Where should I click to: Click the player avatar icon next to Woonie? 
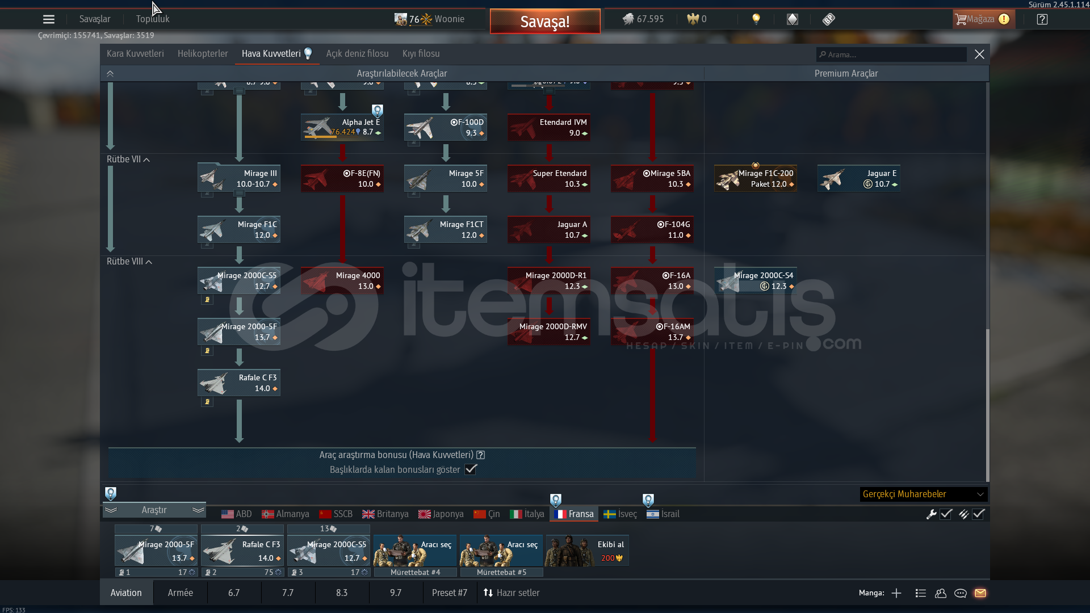tap(401, 19)
